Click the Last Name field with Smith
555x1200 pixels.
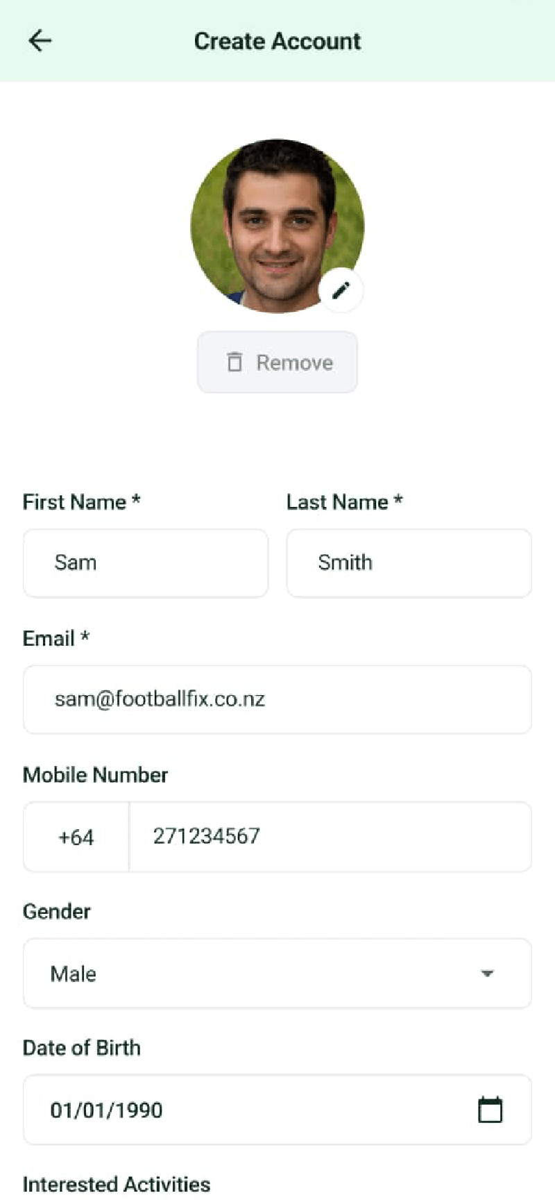coord(409,562)
